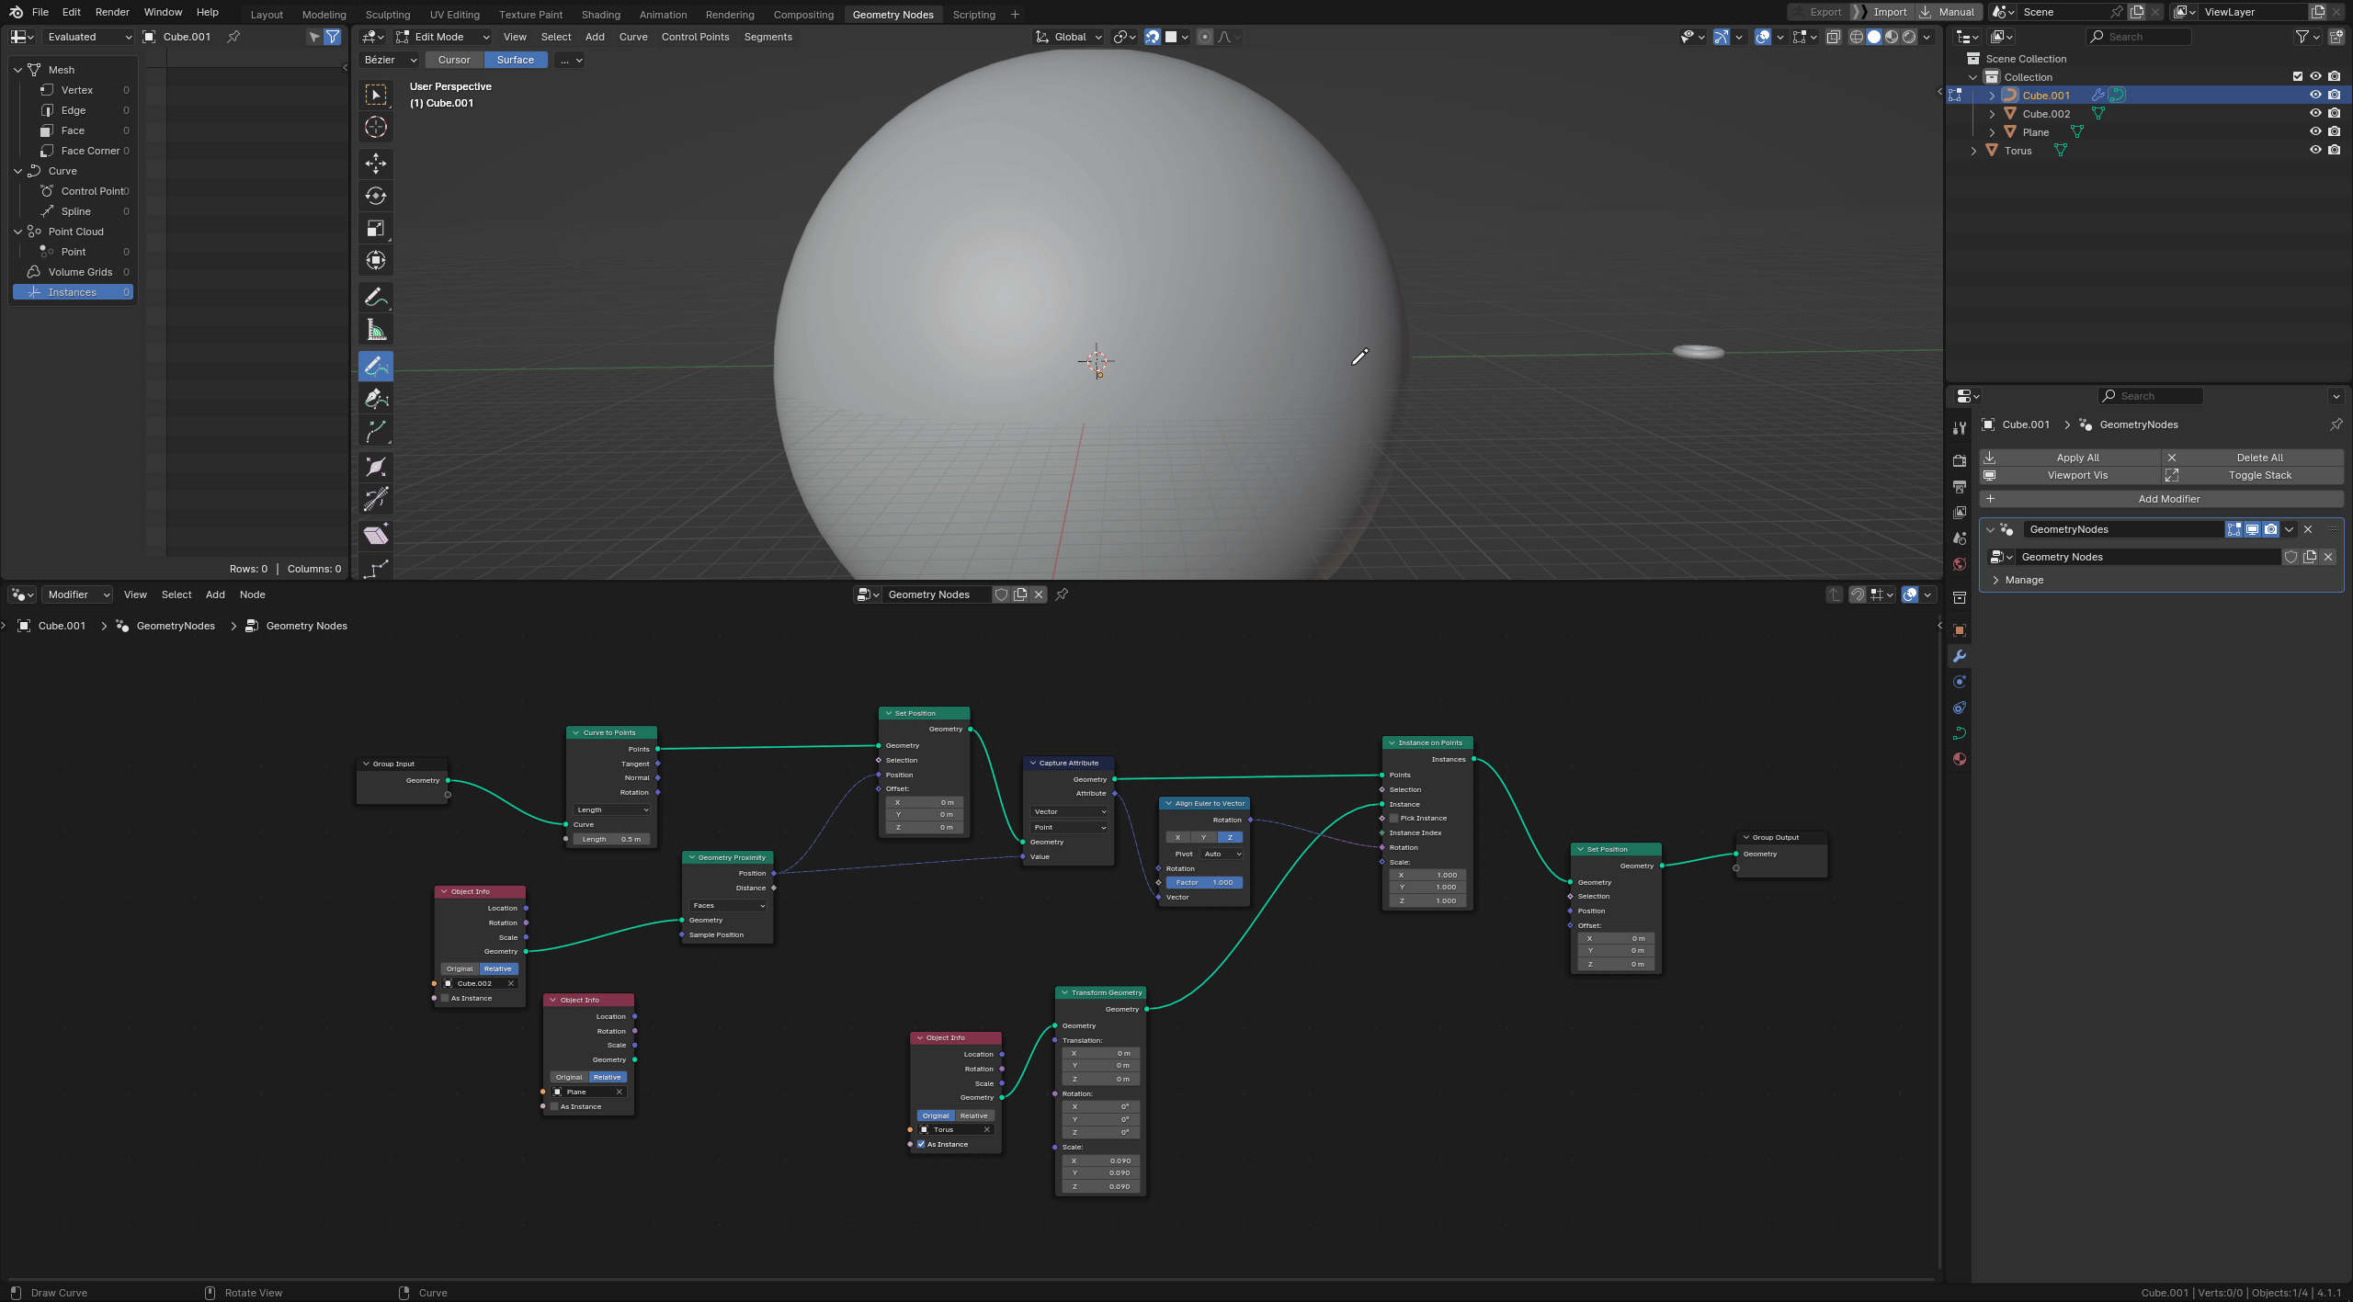Open the Bézier curve type dropdown
The height and width of the screenshot is (1302, 2353).
click(390, 60)
